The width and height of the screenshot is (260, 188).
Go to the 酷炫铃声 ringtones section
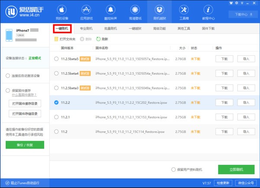click(110, 12)
